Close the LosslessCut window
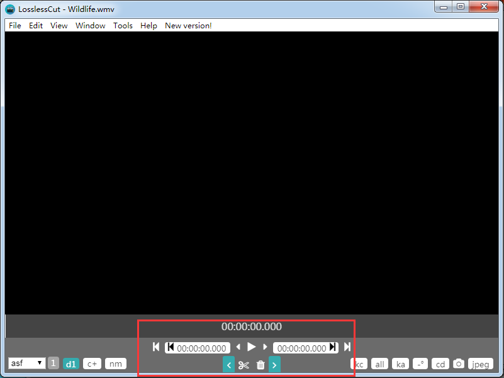 (484, 7)
